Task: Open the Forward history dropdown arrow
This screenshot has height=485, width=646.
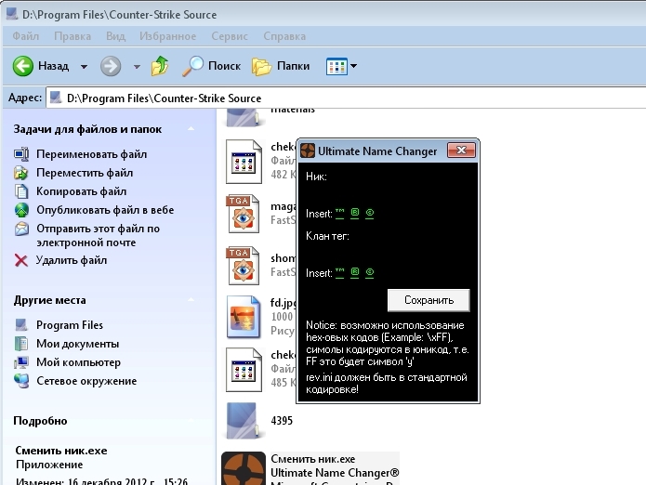Action: coord(137,66)
